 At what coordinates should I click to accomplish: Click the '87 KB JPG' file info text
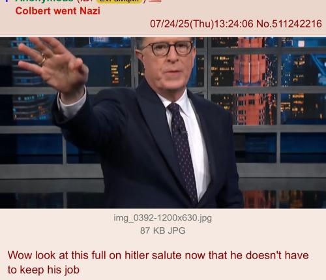coord(163,230)
